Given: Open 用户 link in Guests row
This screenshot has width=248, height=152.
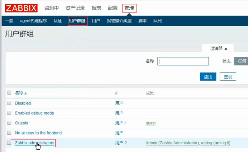Looking at the screenshot, I should click(119, 123).
